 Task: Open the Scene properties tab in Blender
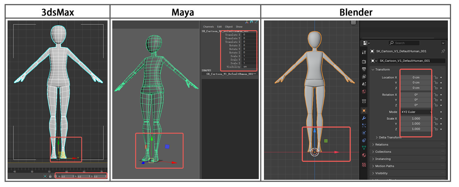point(364,84)
